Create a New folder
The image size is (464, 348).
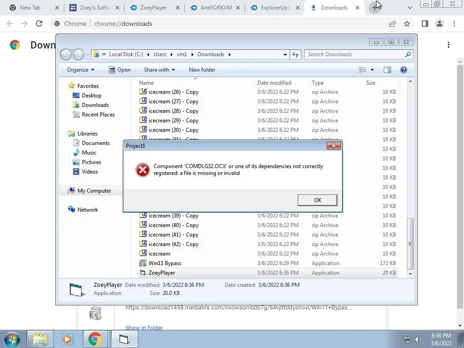202,70
